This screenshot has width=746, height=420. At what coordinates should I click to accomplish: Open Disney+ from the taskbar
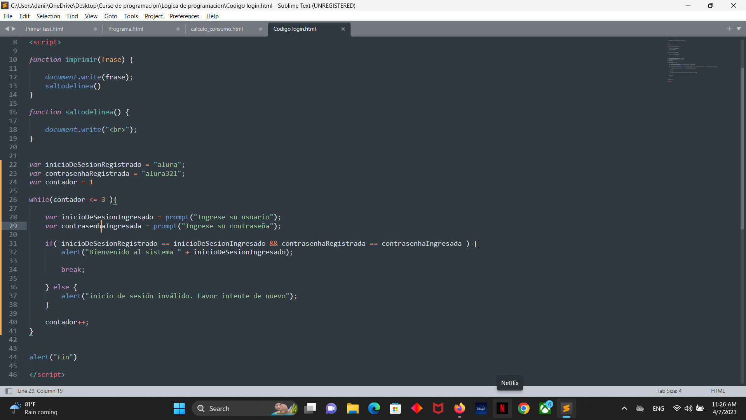(x=481, y=408)
